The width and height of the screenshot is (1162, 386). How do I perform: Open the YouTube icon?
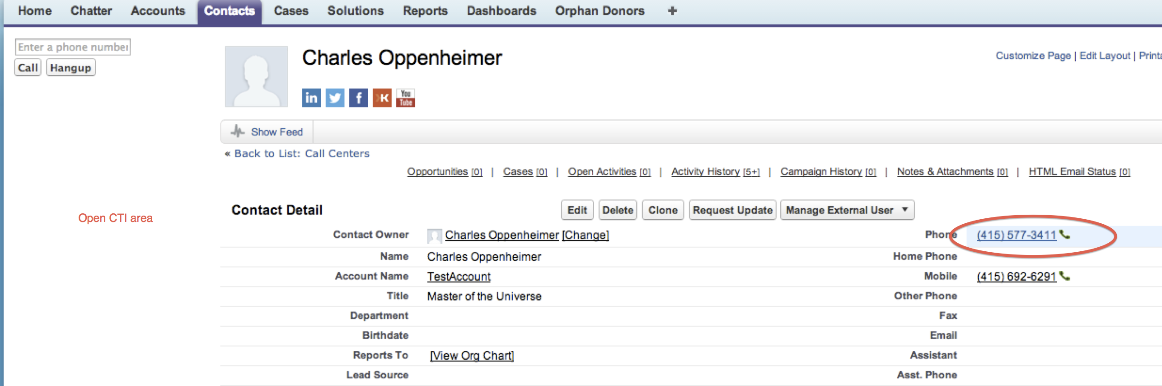tap(406, 98)
